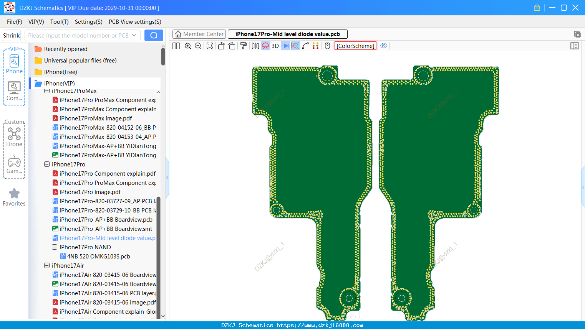Collapse the iPhone17ProMax tree node
The height and width of the screenshot is (329, 585).
tap(47, 91)
